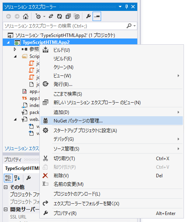This screenshot has width=189, height=222.
Task: Click the search magnifier icon
Action: click(129, 26)
